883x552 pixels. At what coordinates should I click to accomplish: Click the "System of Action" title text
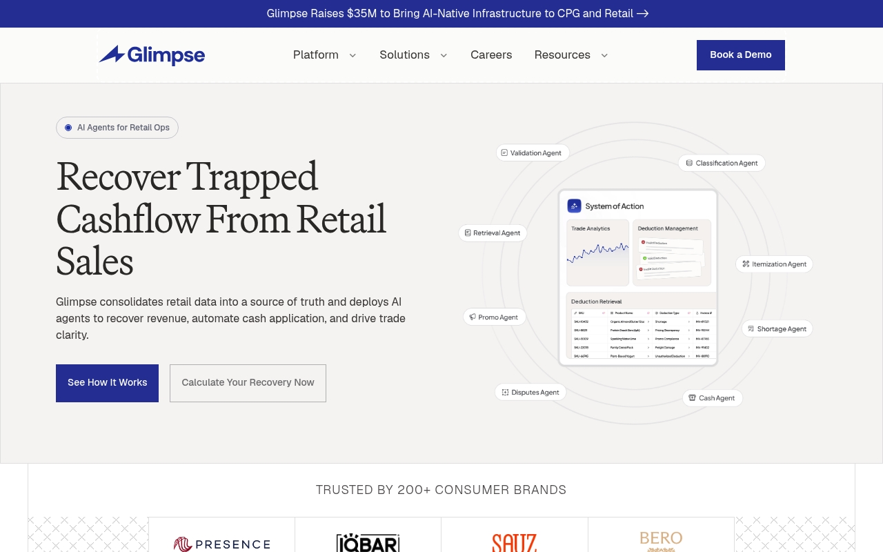(x=614, y=206)
